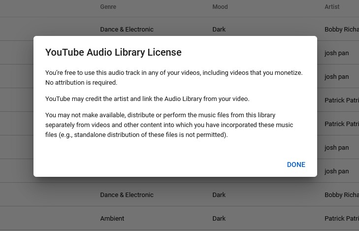Click the 'You may not make available' paragraph
Image resolution: width=359 pixels, height=231 pixels.
point(169,125)
